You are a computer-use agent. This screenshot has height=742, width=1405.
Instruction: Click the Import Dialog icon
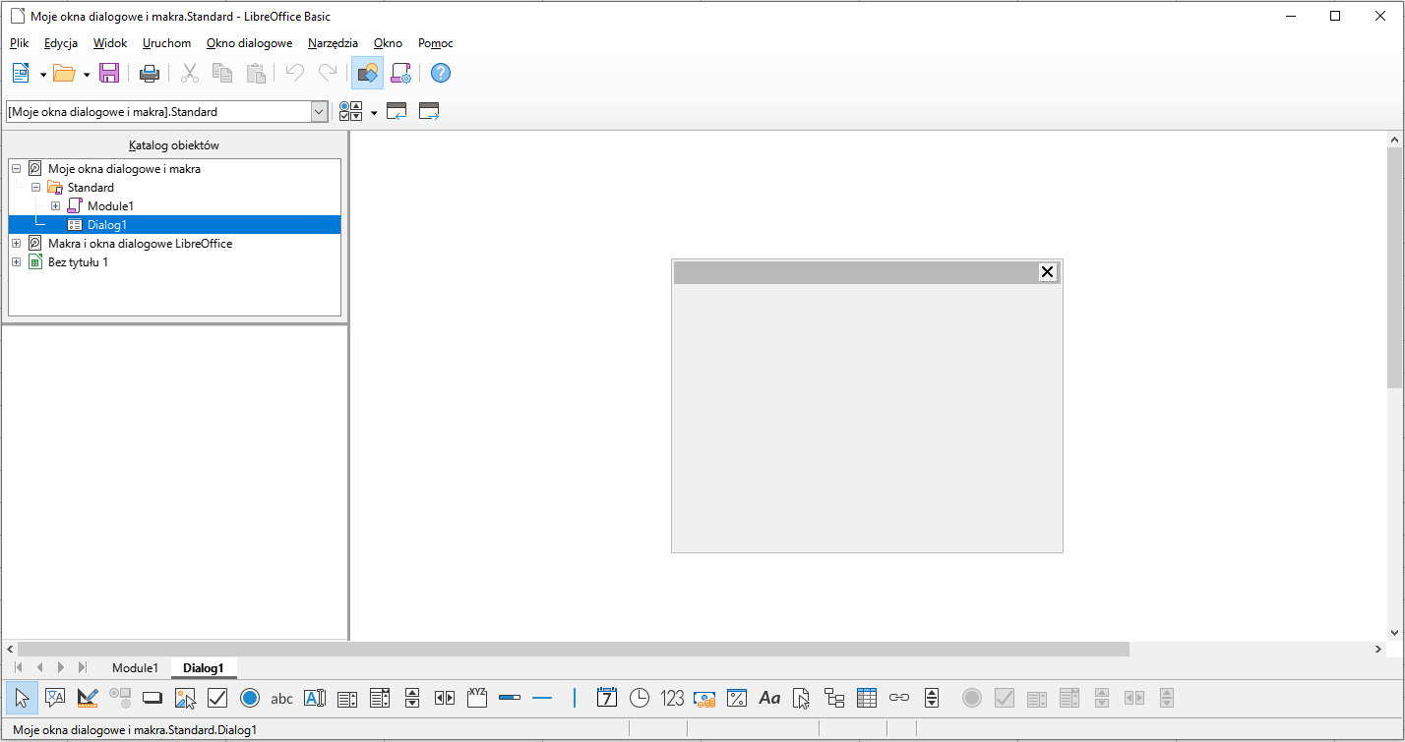(397, 111)
